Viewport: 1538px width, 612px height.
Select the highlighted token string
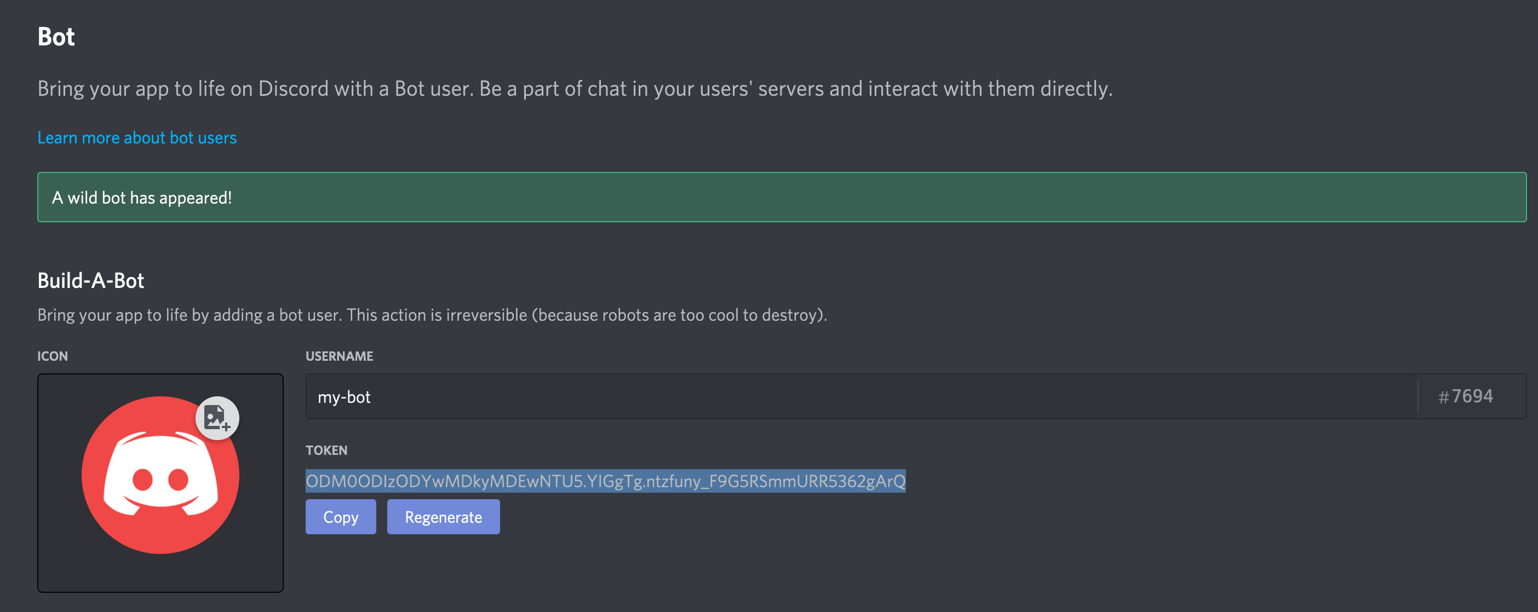[605, 481]
